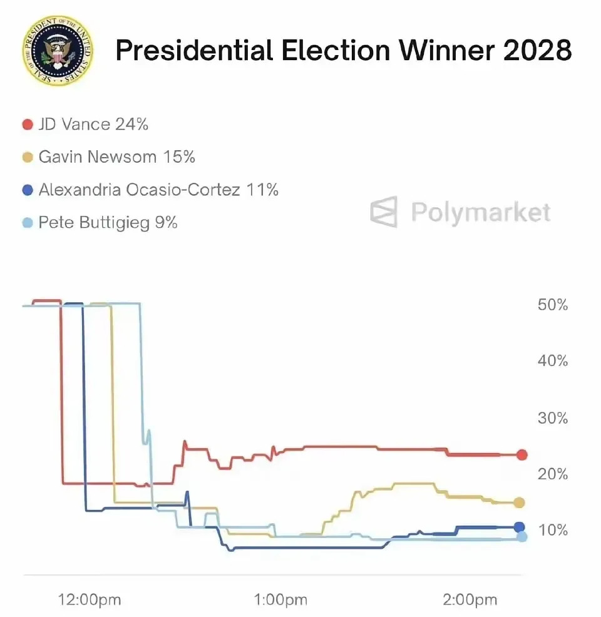
Task: Select Alexandria Ocasio-Cortez 11% legend label
Action: point(158,190)
